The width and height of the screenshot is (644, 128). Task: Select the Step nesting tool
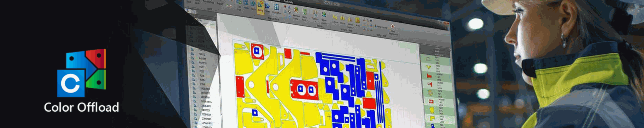coord(268,8)
